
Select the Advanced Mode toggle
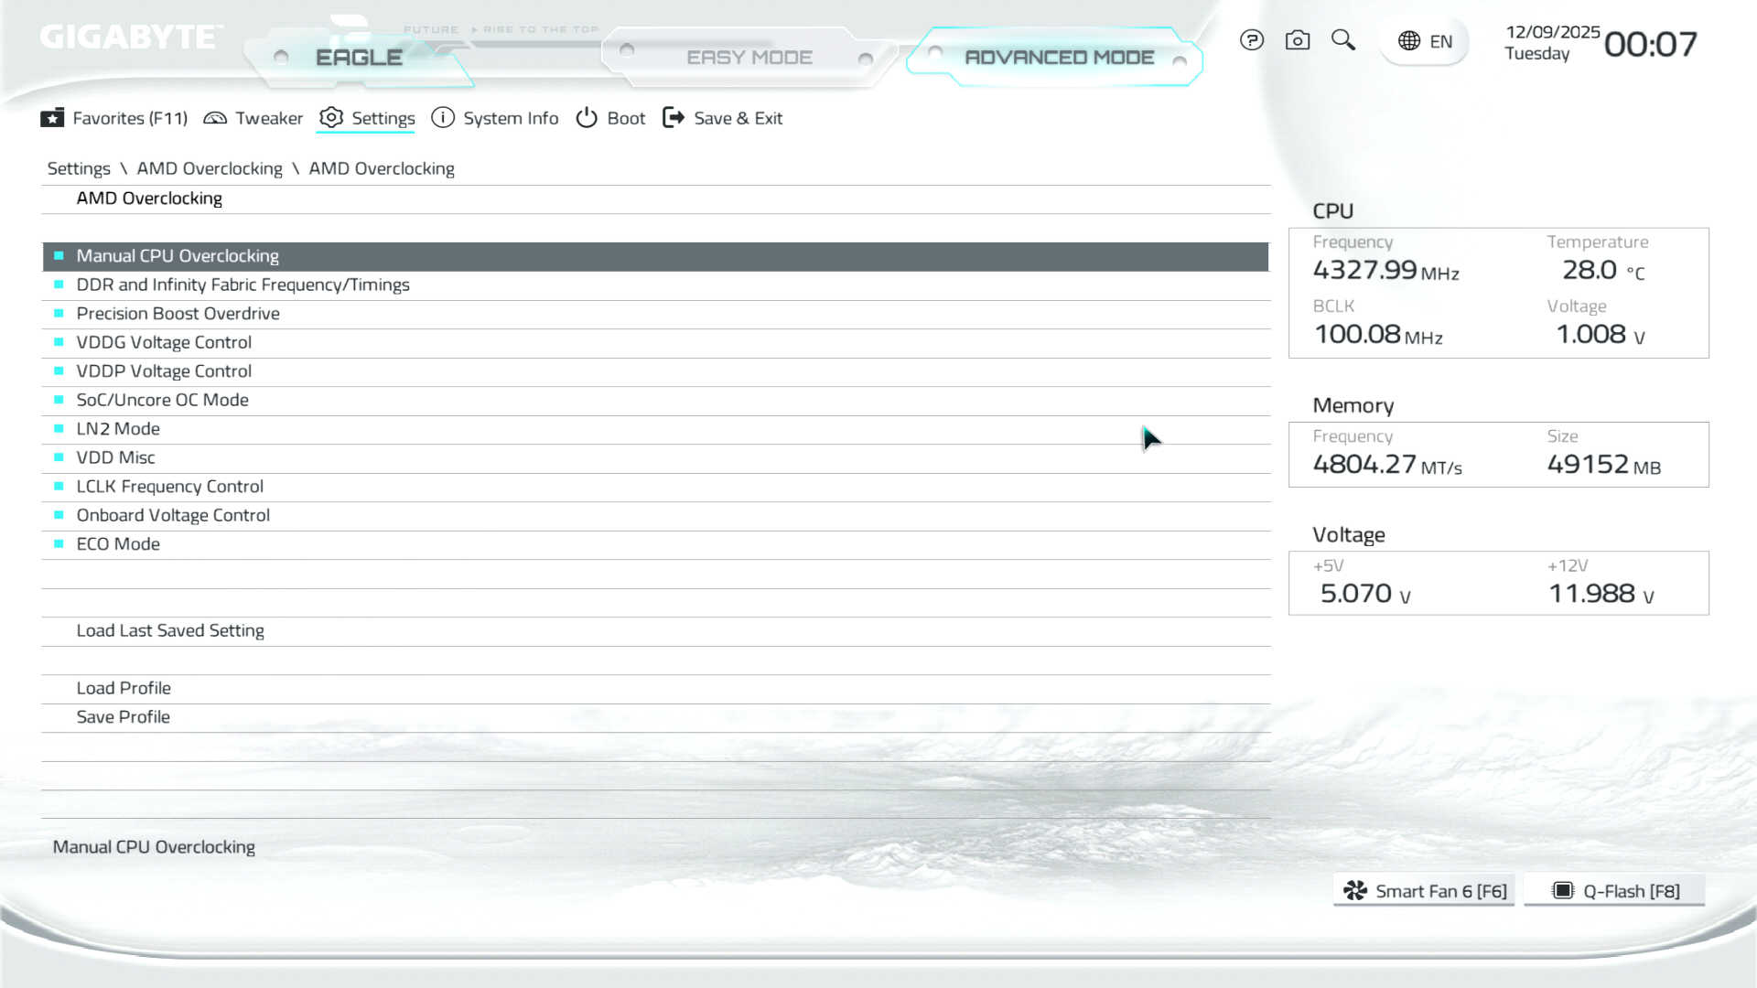[x=1059, y=58]
